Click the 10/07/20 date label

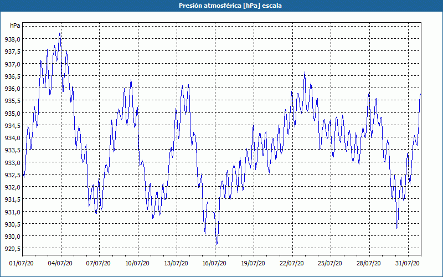pos(137,264)
